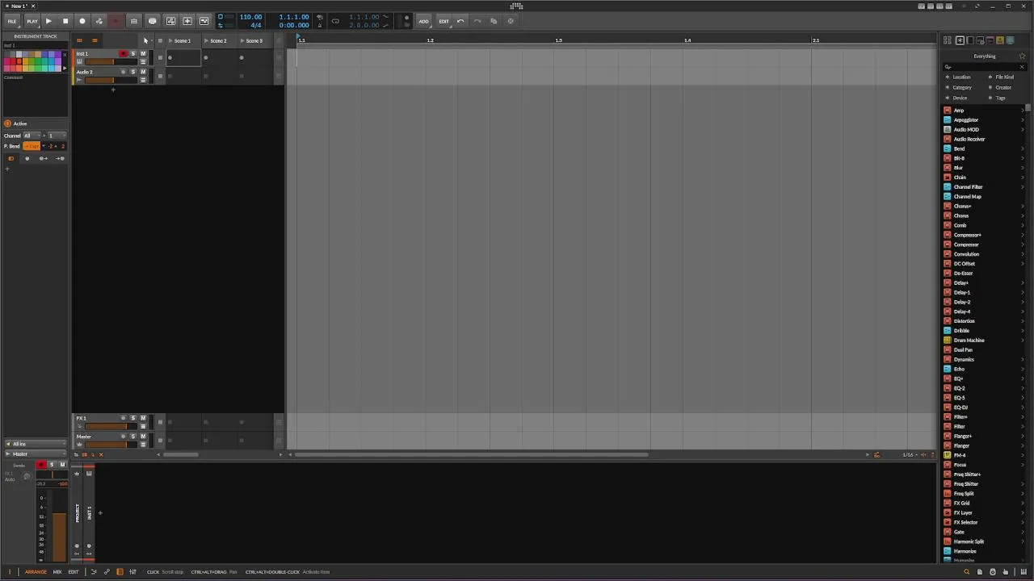This screenshot has width=1034, height=581.
Task: Click the Inst 1 device chain strip
Action: point(89,513)
